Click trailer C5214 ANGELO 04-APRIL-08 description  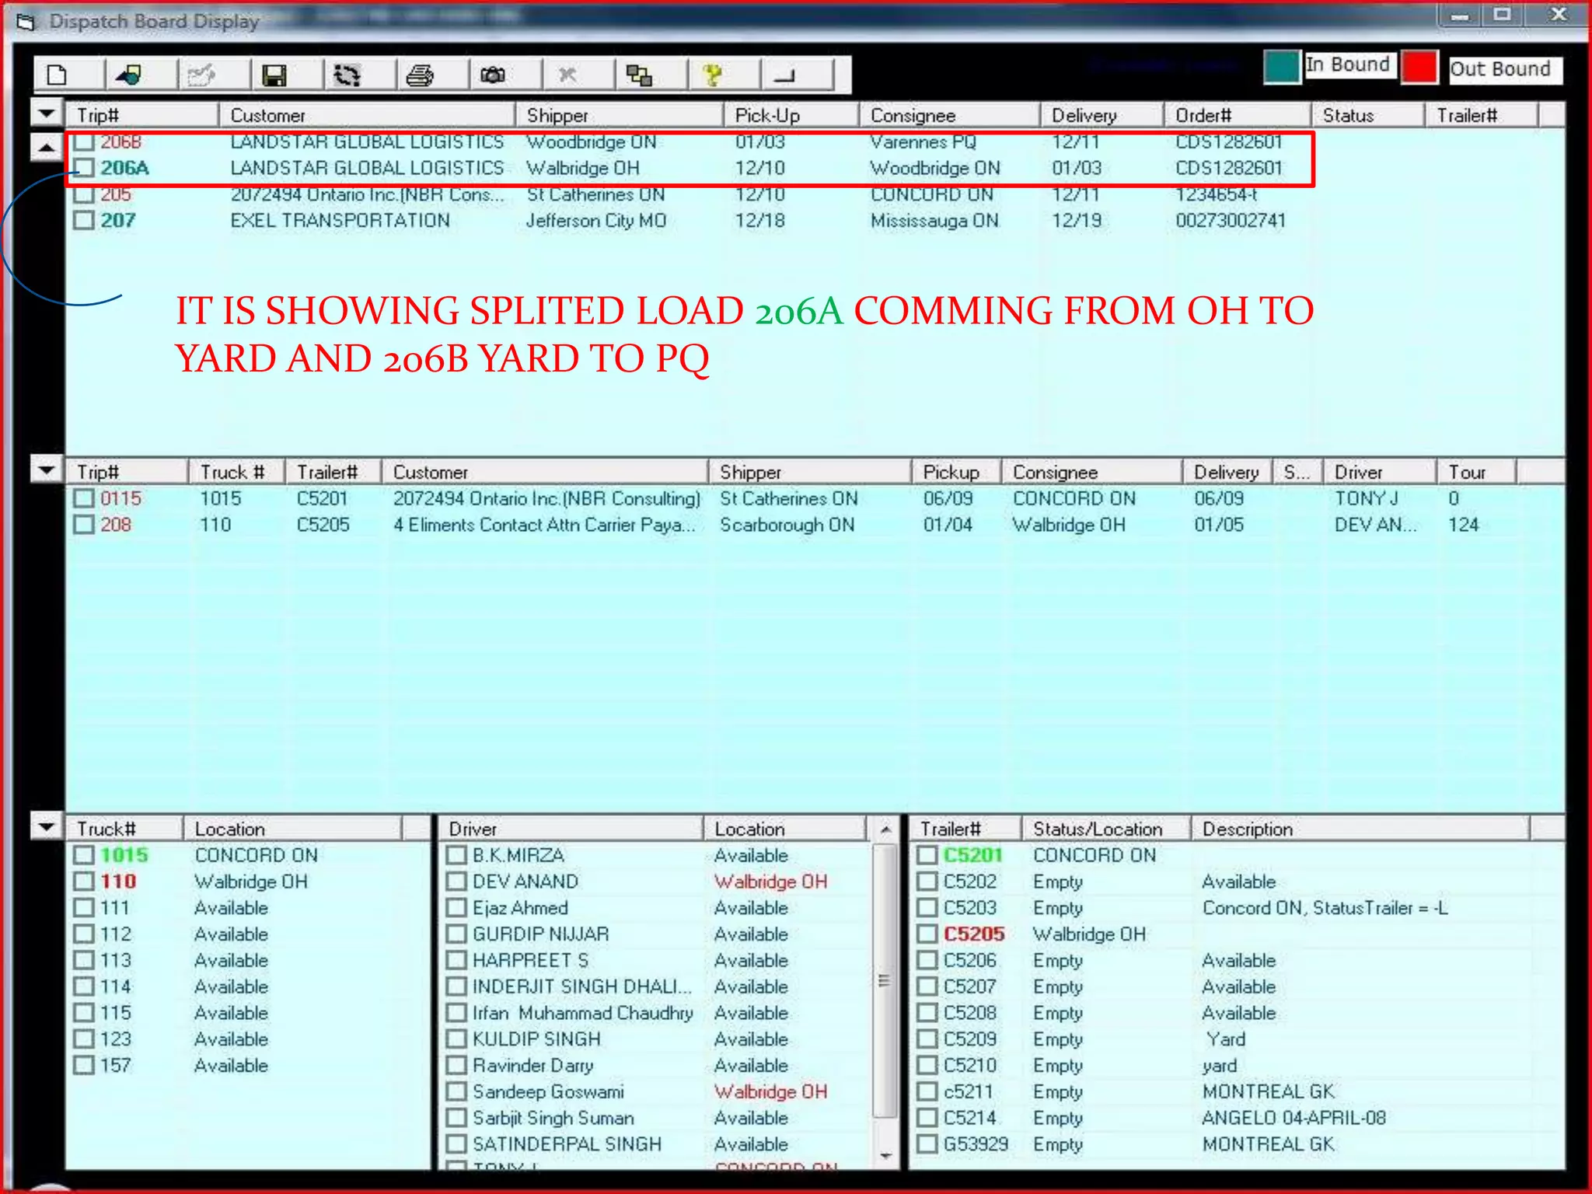pyautogui.click(x=1294, y=1118)
